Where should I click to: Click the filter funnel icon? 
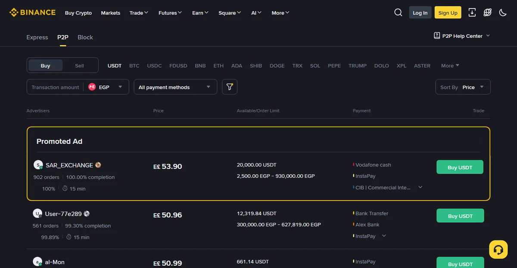(230, 87)
